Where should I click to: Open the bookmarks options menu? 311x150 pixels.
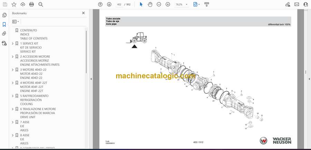16,21
